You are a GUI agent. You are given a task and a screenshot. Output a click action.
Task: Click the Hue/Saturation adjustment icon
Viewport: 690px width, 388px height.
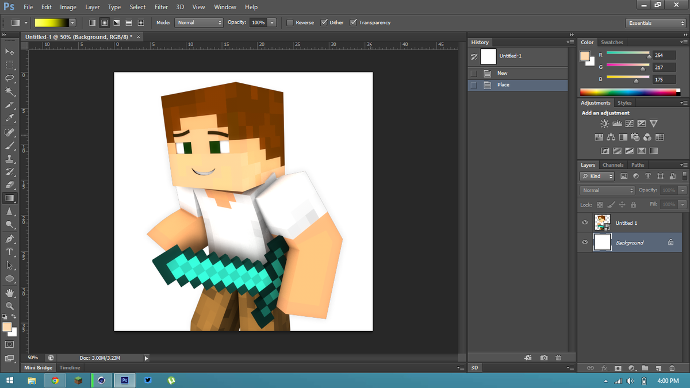pyautogui.click(x=599, y=137)
